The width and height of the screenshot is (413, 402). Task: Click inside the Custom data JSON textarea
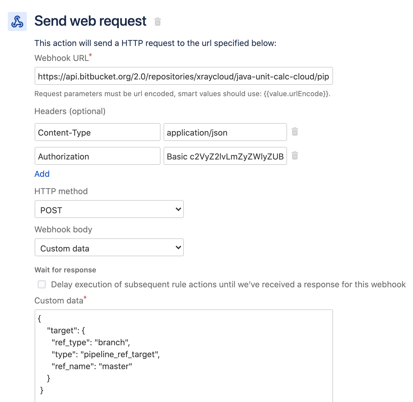184,356
